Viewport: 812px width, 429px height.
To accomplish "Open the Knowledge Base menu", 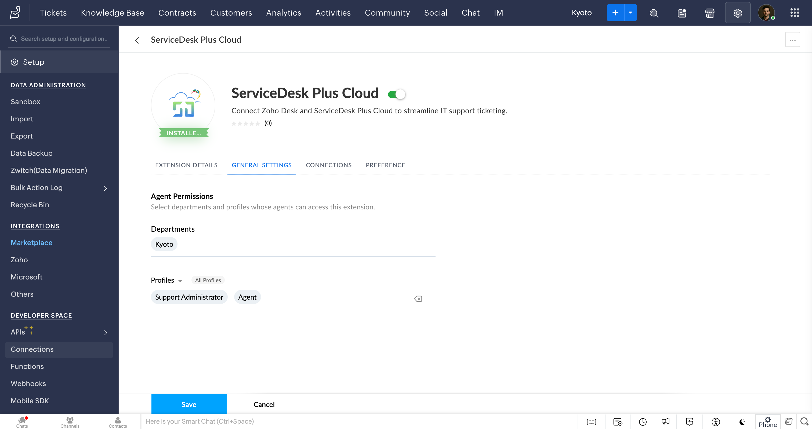I will pyautogui.click(x=113, y=13).
